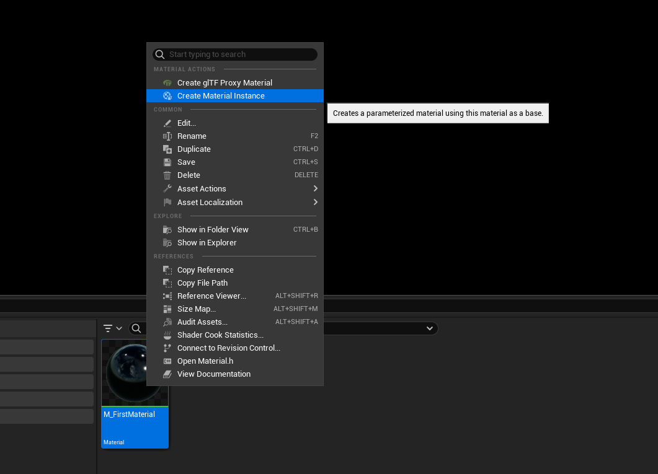658x474 pixels.
Task: Click the Shader Cook Statistics icon
Action: pyautogui.click(x=167, y=335)
